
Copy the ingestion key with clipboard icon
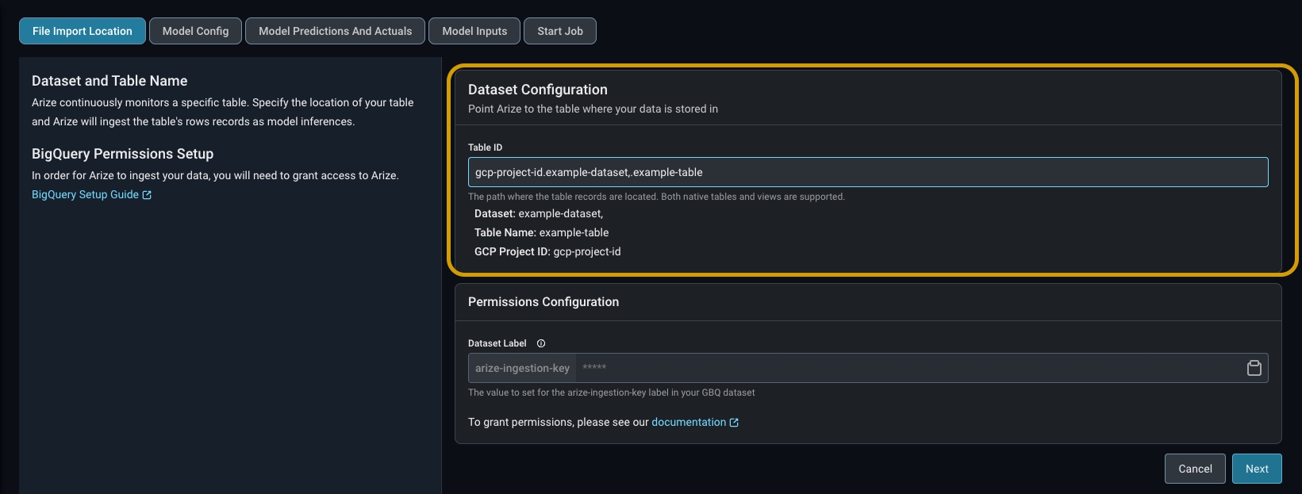pos(1254,368)
